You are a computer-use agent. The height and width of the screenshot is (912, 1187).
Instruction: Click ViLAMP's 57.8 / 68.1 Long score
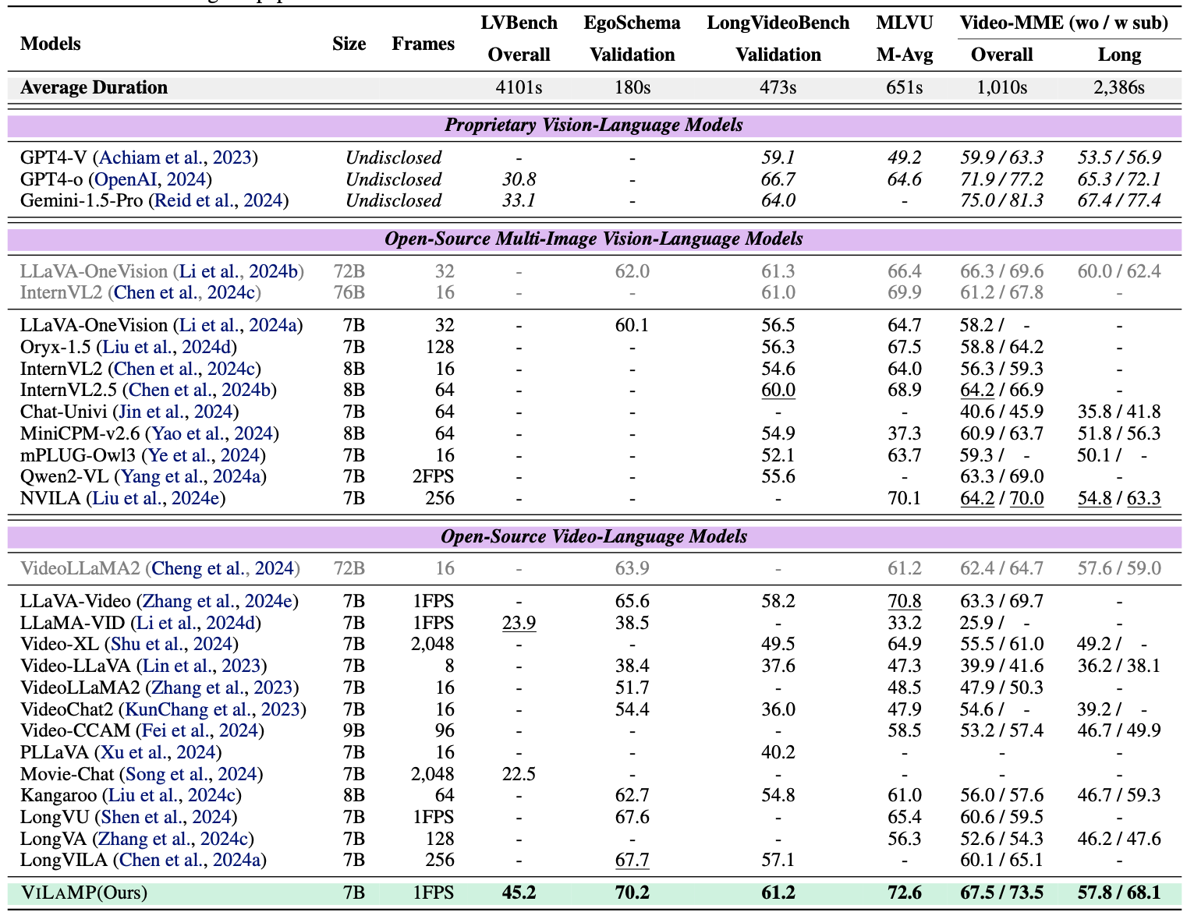pos(1119,893)
